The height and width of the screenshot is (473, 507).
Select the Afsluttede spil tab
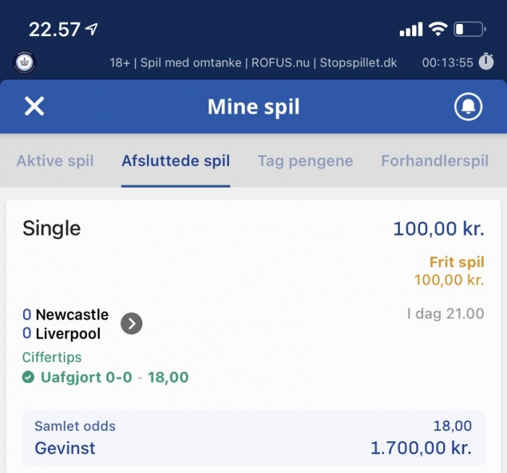[175, 161]
